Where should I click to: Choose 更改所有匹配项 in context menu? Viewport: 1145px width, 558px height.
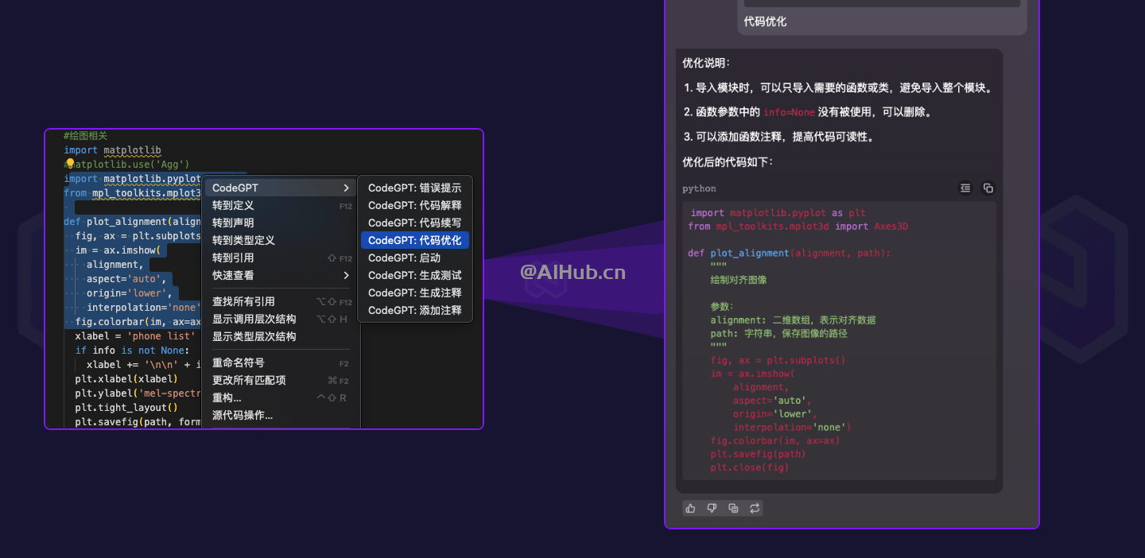pos(281,380)
